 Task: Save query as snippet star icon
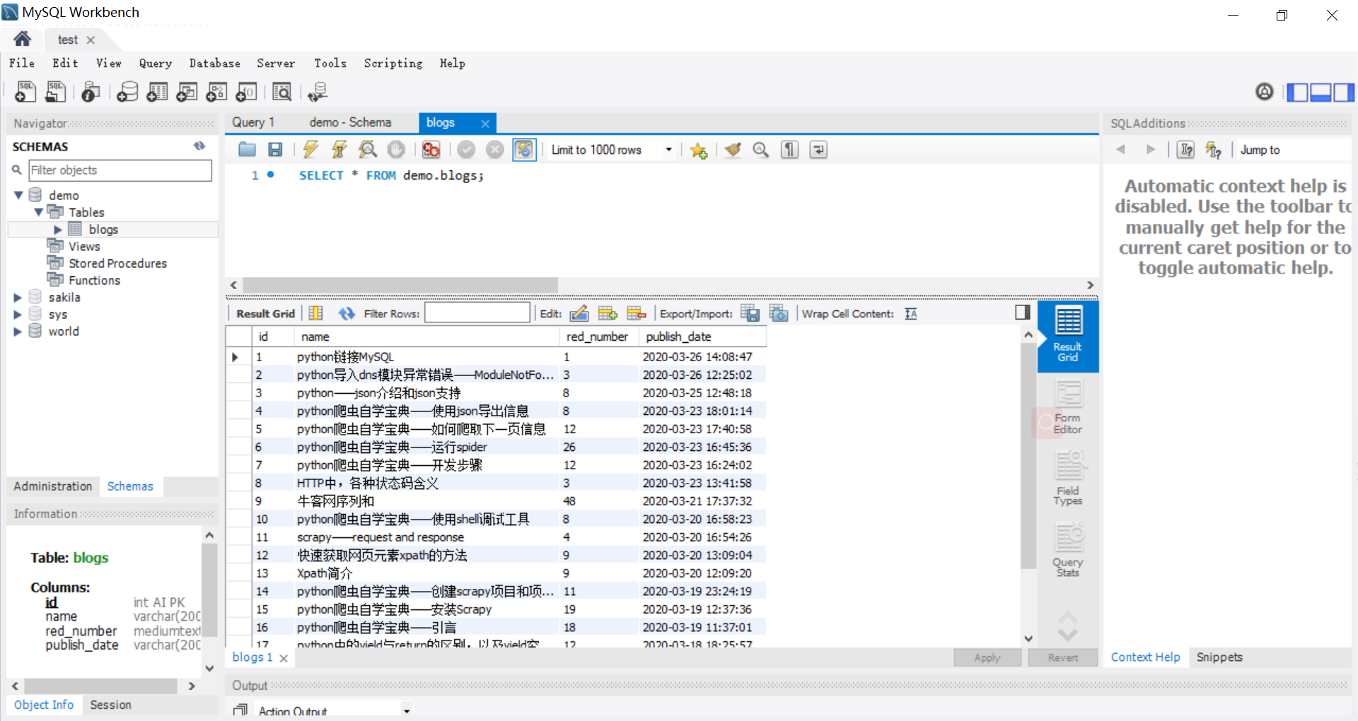tap(699, 150)
